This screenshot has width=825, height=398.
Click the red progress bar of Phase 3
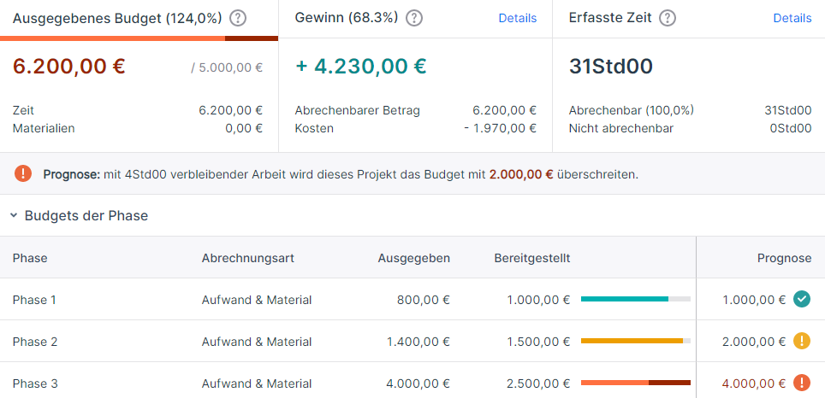pyautogui.click(x=636, y=383)
